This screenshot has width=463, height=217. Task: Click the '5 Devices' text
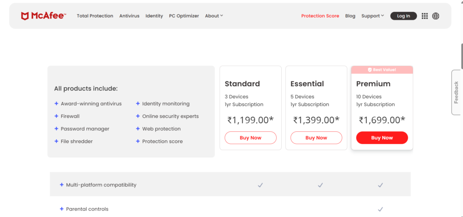pos(302,97)
